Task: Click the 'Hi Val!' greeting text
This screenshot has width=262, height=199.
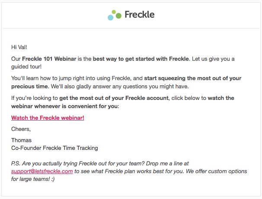Action: tap(19, 47)
